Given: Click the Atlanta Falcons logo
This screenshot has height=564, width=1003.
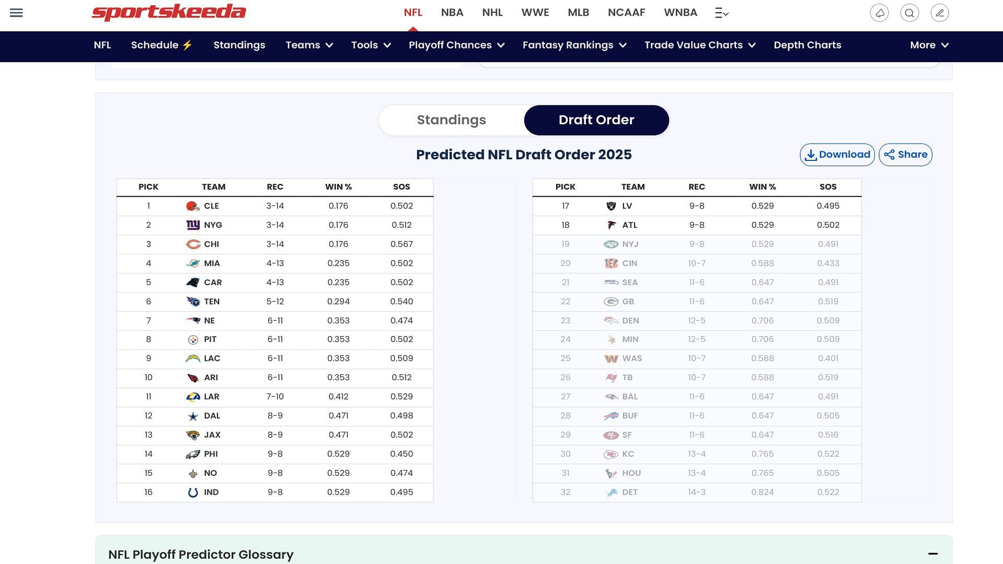Looking at the screenshot, I should [610, 225].
